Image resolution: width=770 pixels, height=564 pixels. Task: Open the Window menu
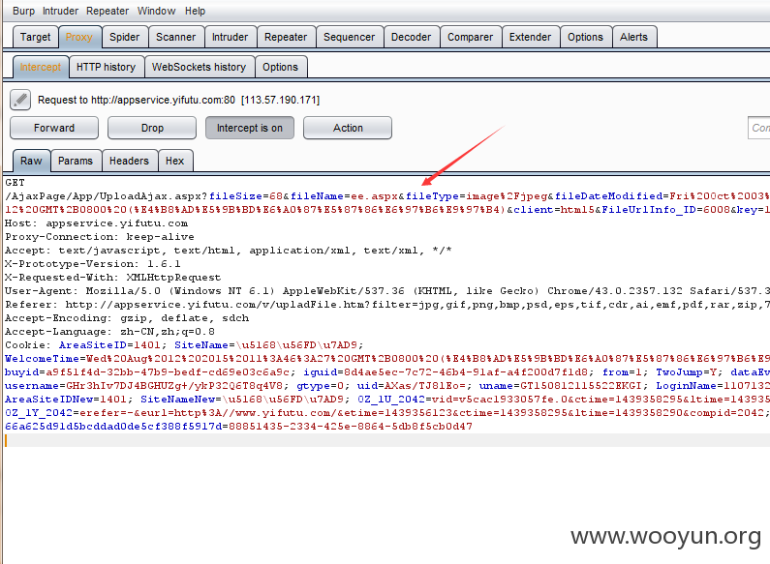click(156, 11)
